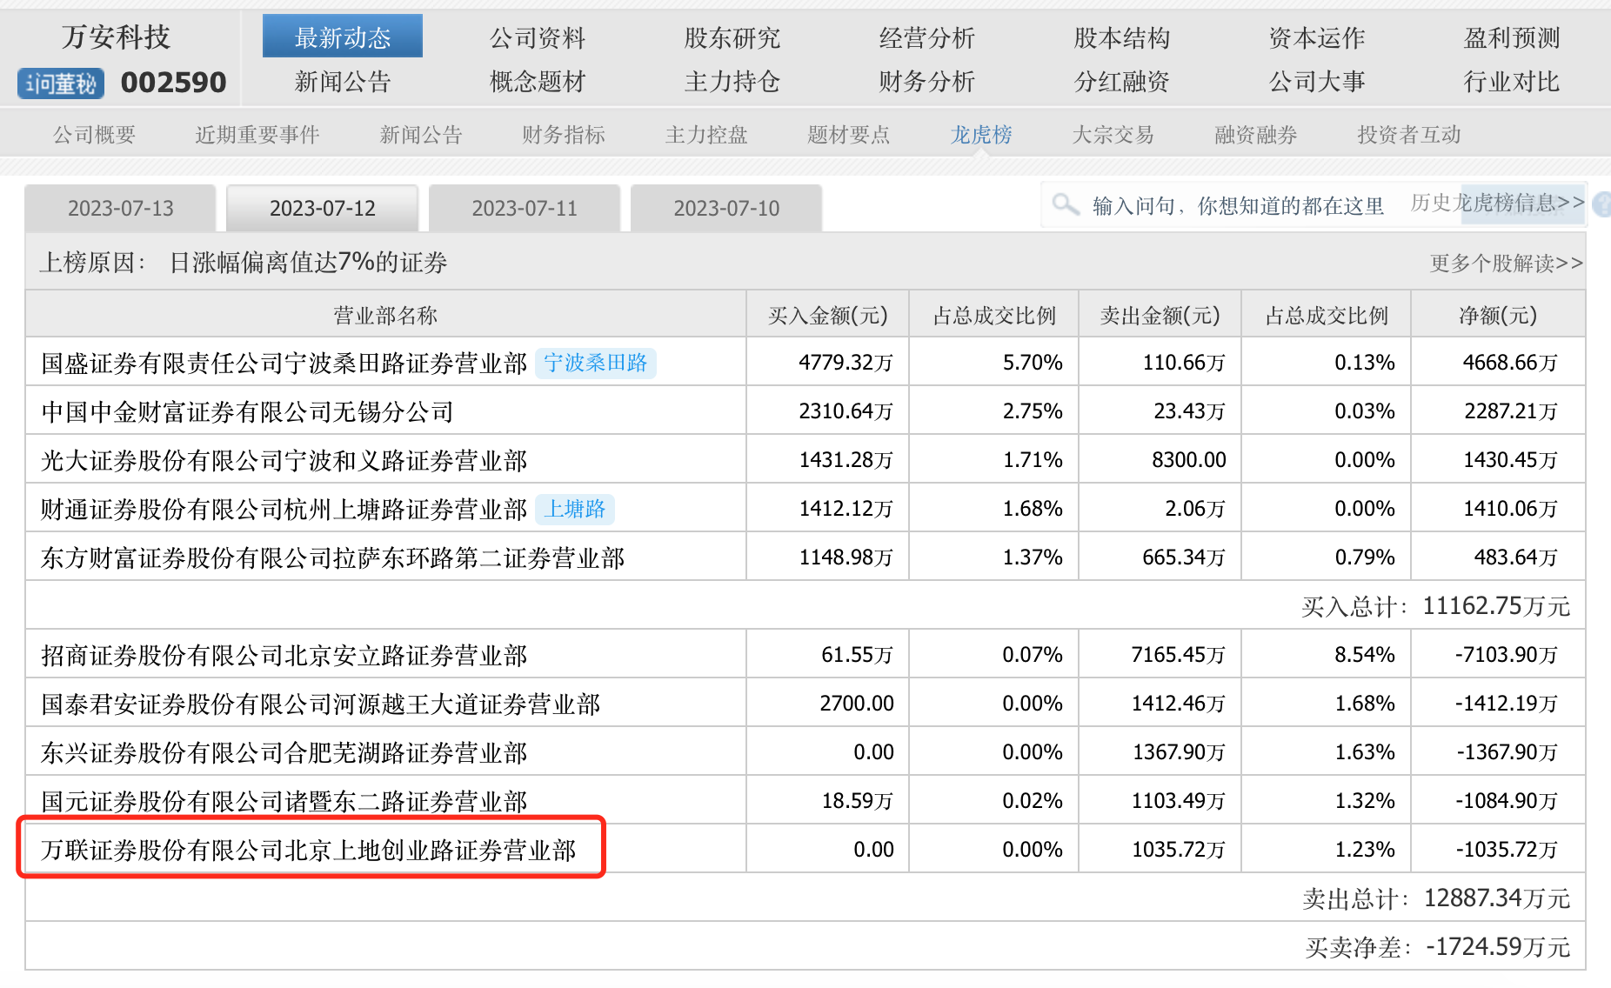Open 公司概要 sub-tab
This screenshot has width=1611, height=988.
point(94,135)
